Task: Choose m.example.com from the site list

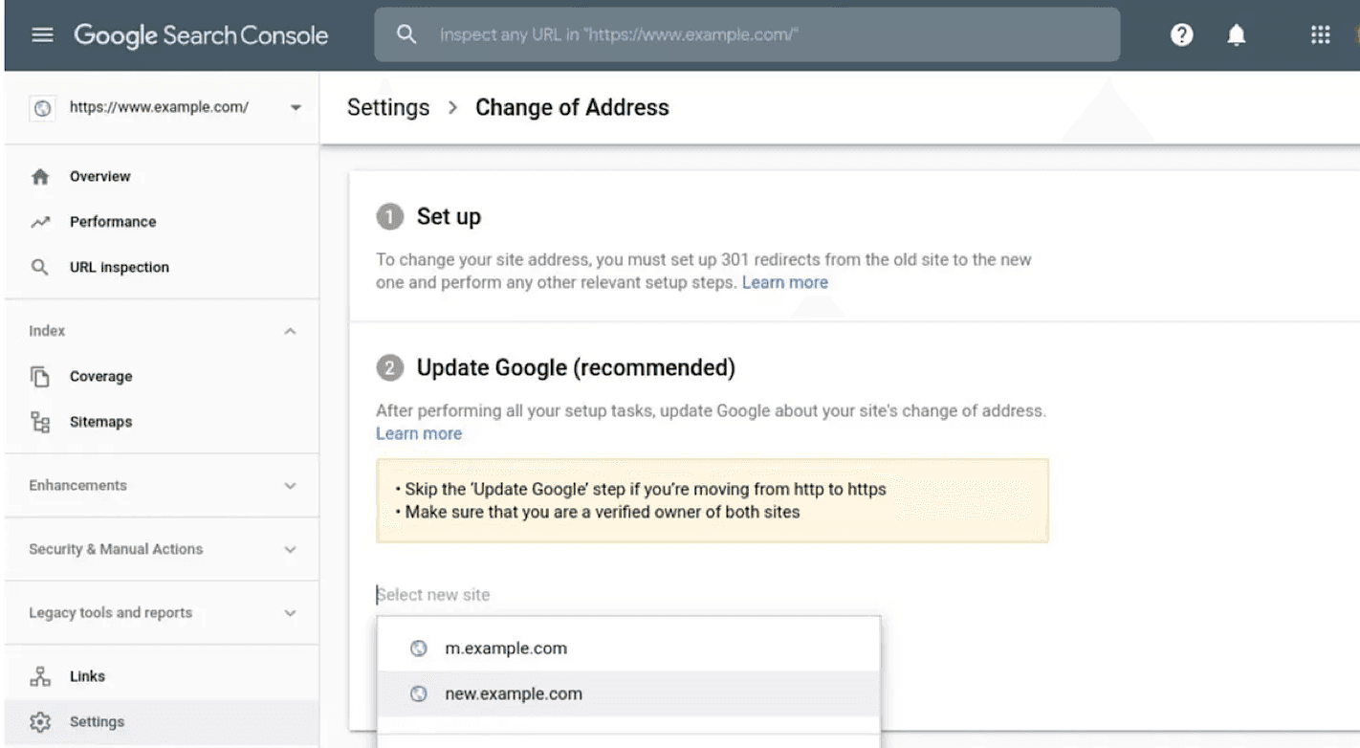Action: 628,649
